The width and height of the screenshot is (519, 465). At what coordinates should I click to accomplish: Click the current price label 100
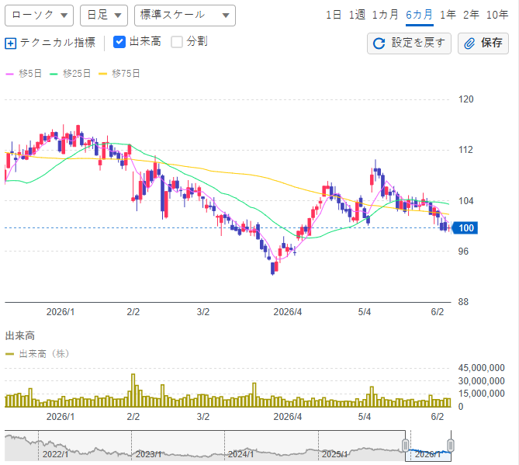point(465,228)
